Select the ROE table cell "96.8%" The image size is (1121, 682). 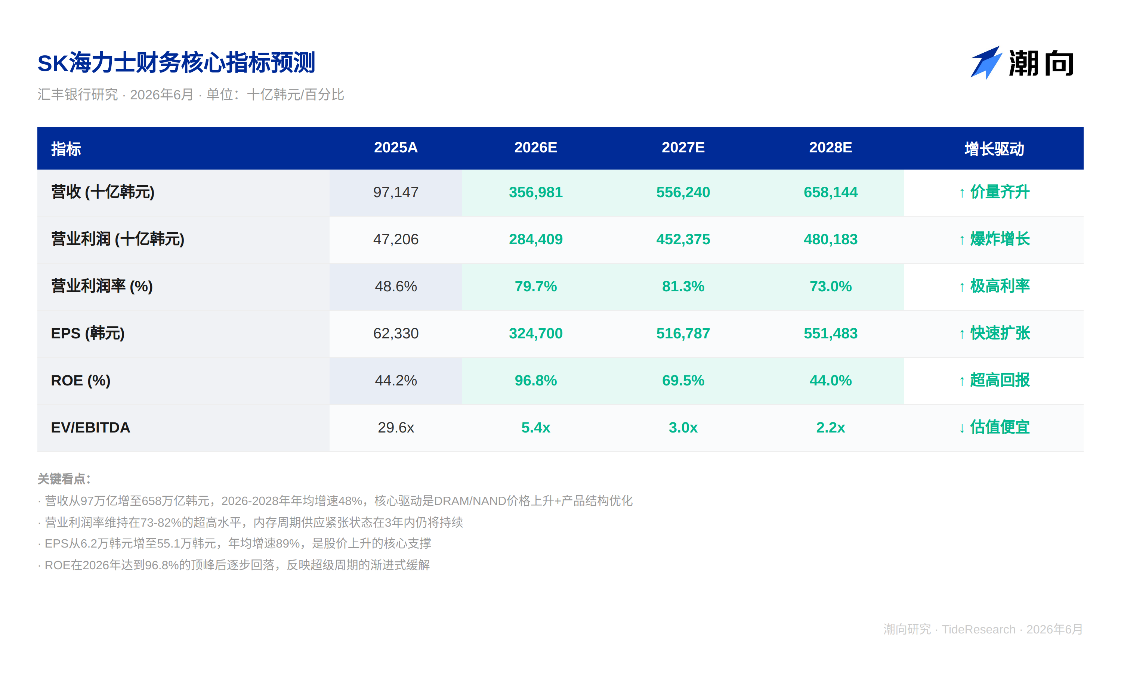click(x=535, y=381)
